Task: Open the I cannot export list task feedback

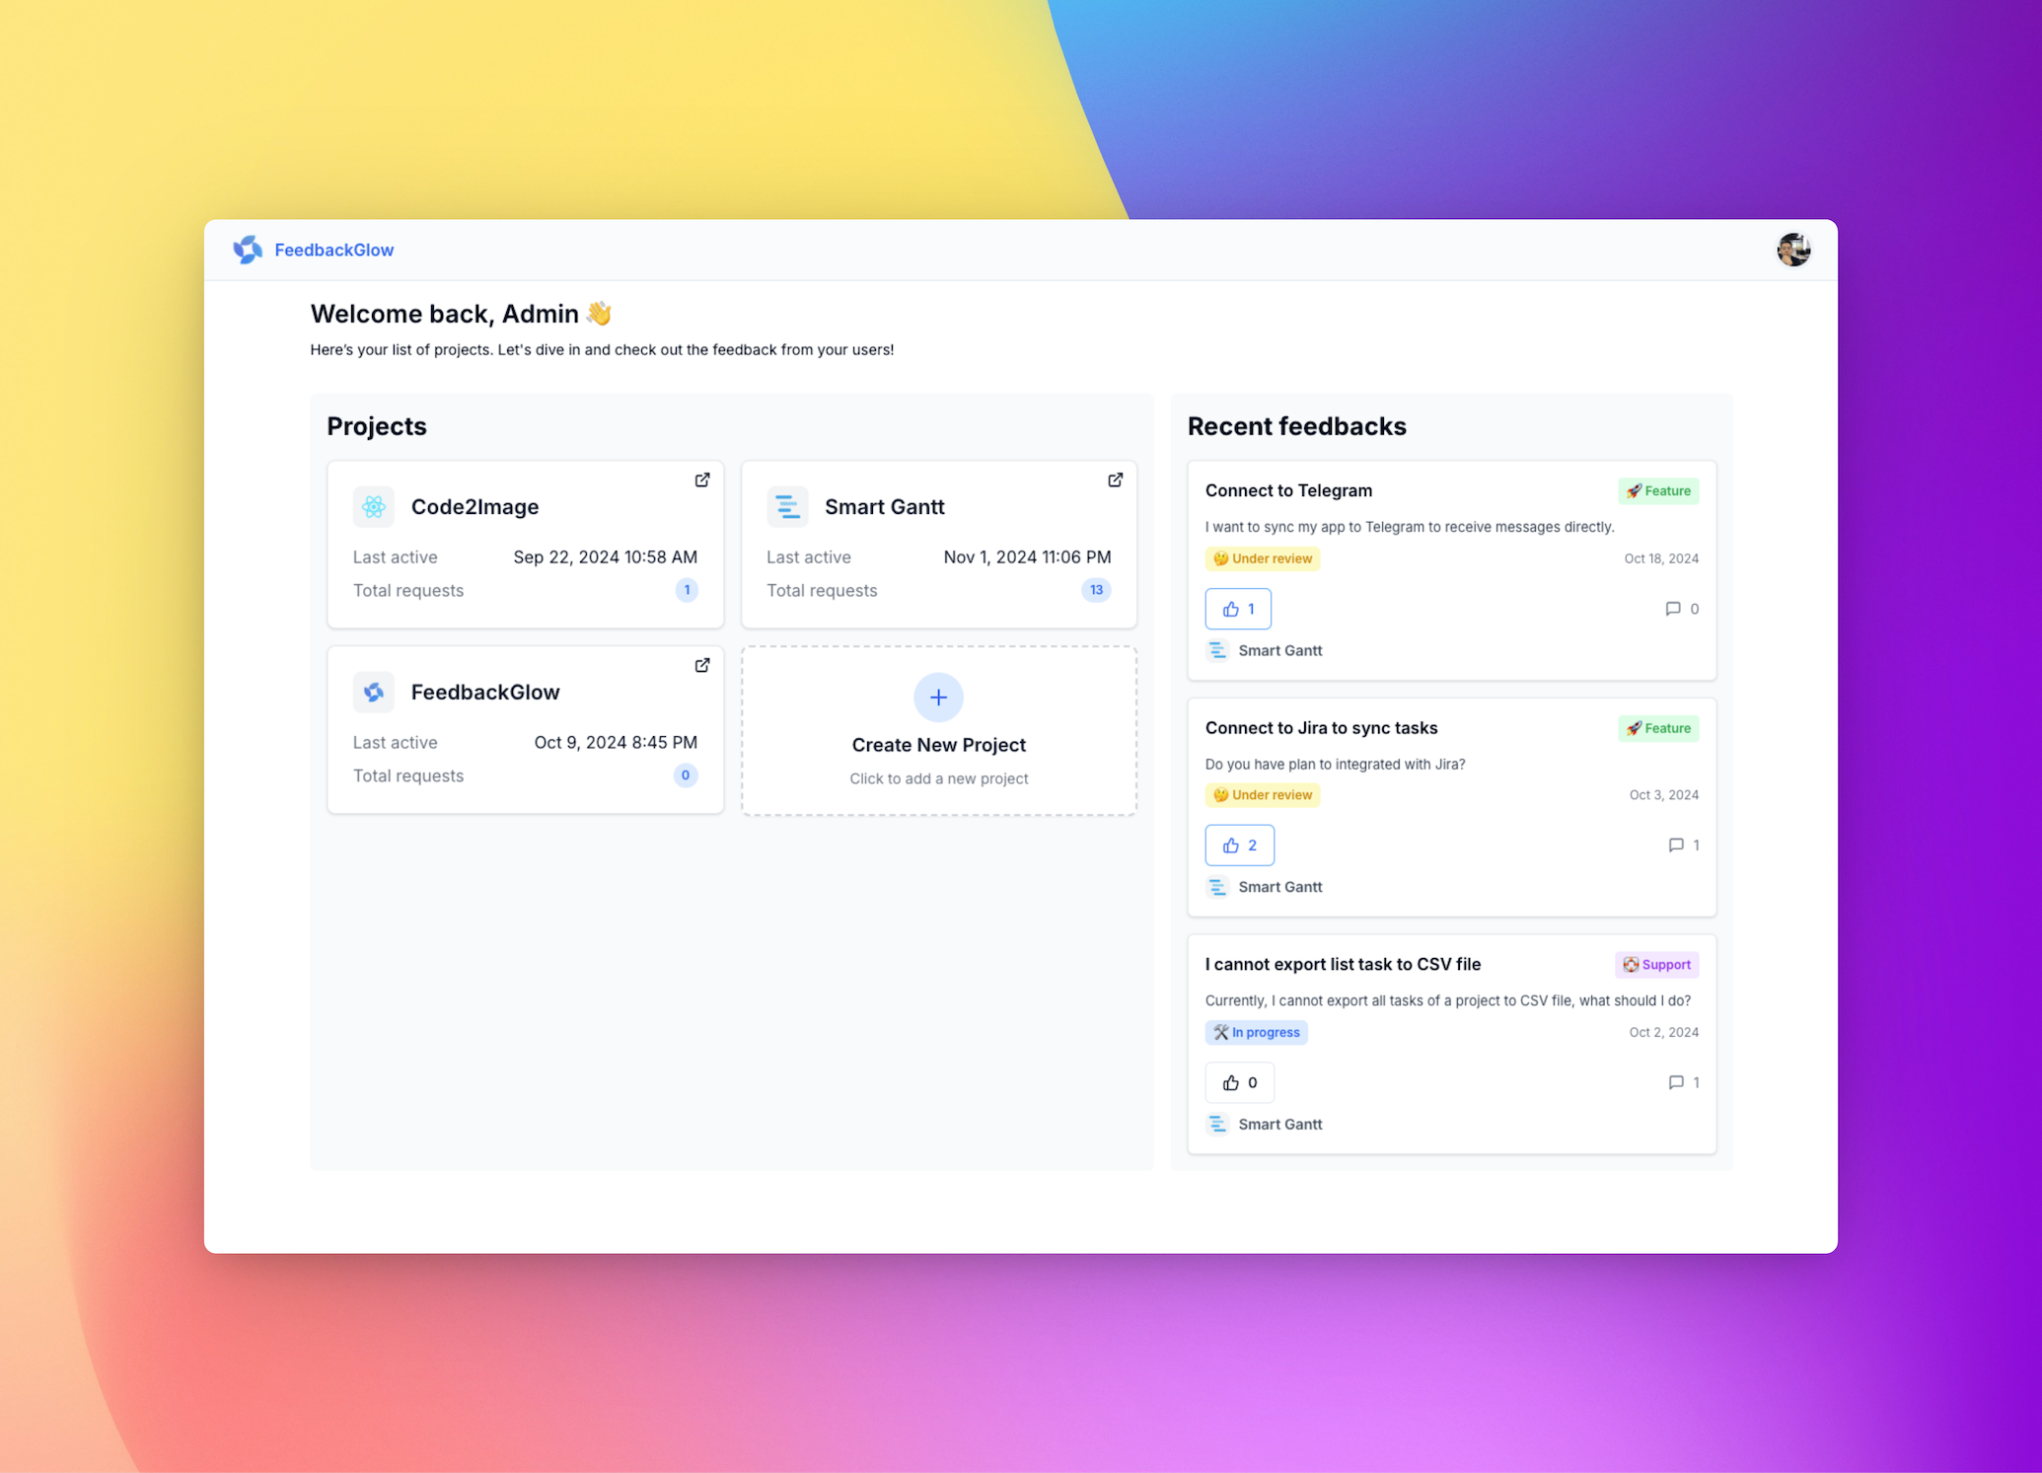Action: pos(1342,964)
